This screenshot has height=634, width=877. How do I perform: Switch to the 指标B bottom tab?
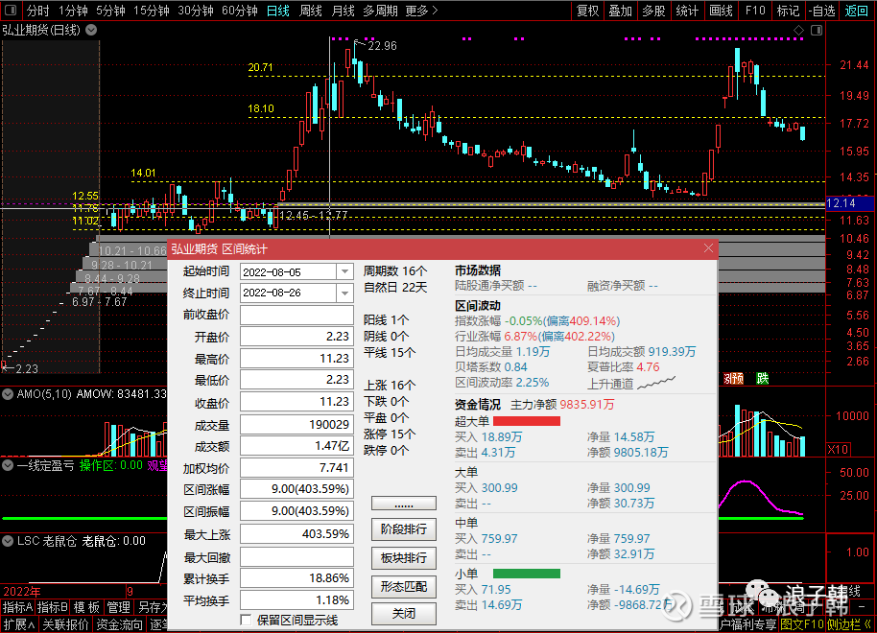53,607
